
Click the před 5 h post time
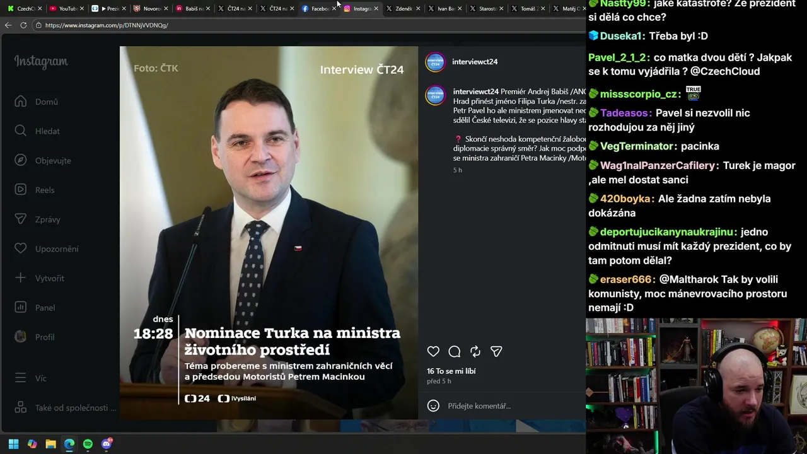pyautogui.click(x=439, y=381)
